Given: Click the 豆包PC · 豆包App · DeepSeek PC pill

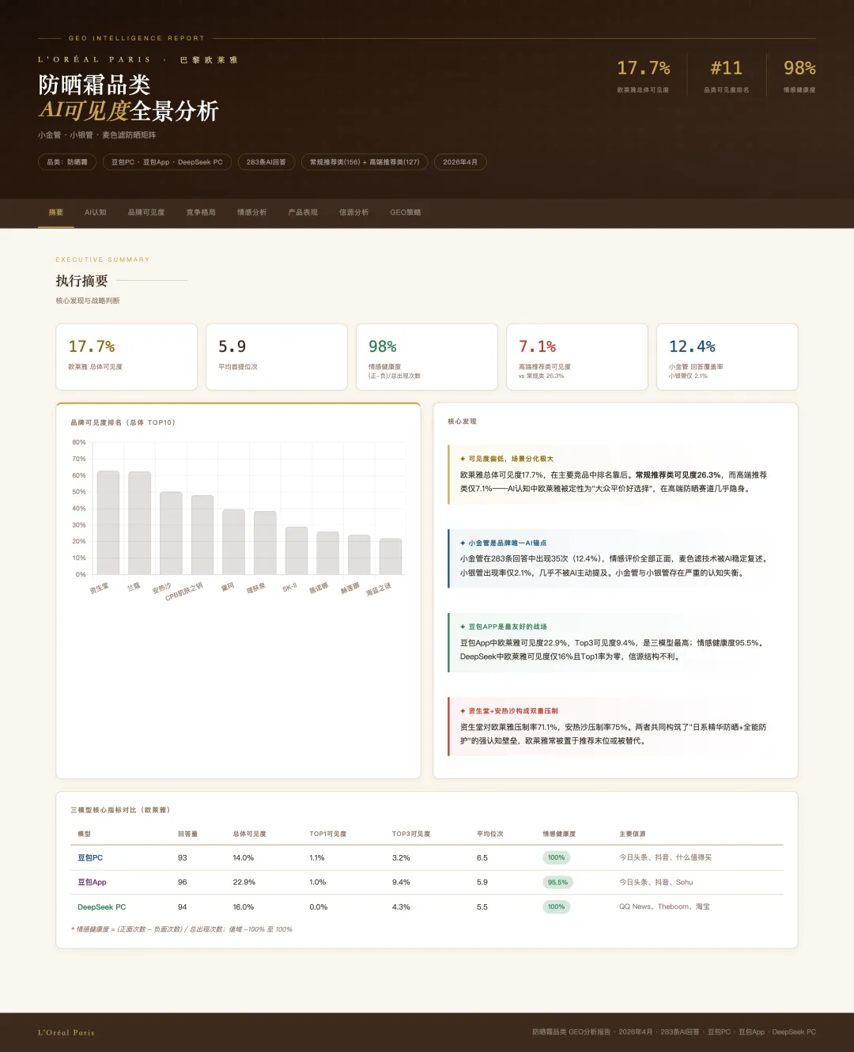Looking at the screenshot, I should tap(167, 162).
